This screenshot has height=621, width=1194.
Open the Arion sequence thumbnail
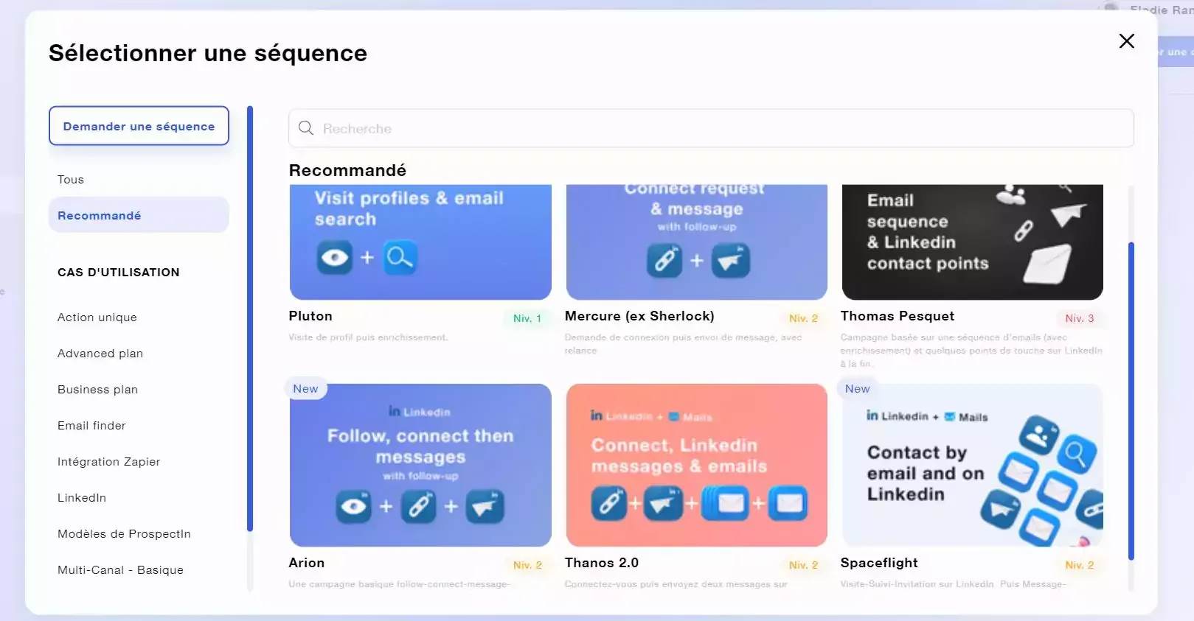[x=420, y=465]
